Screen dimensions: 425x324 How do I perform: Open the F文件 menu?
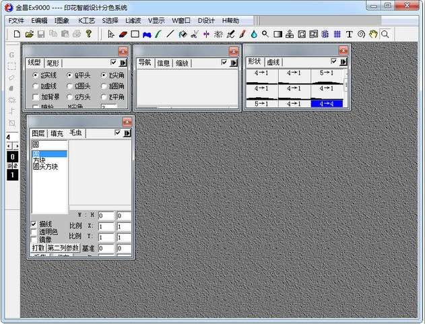[x=16, y=20]
